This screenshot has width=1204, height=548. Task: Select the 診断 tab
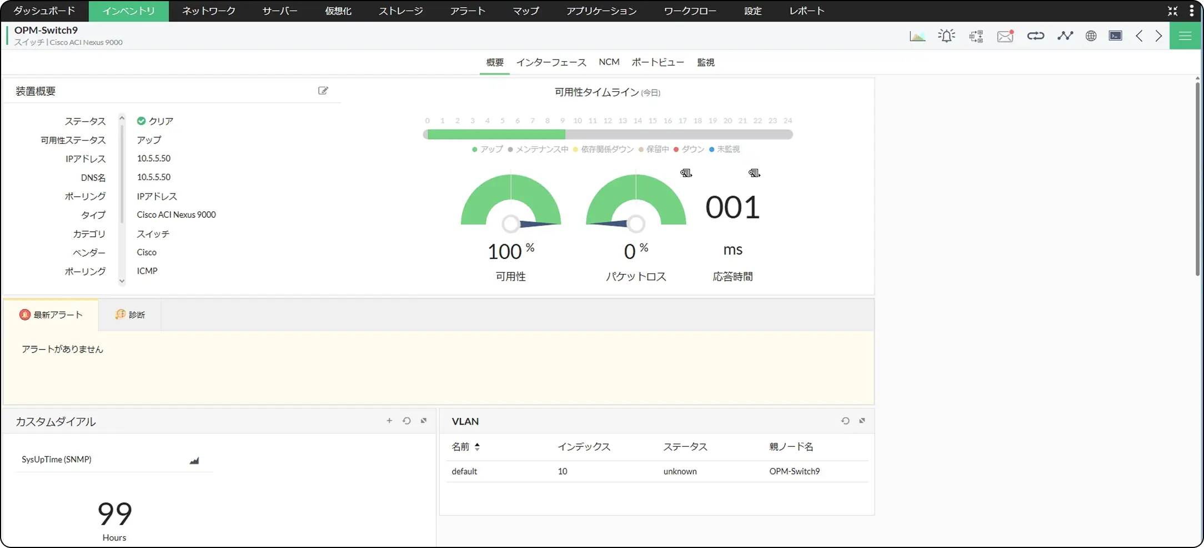click(130, 315)
